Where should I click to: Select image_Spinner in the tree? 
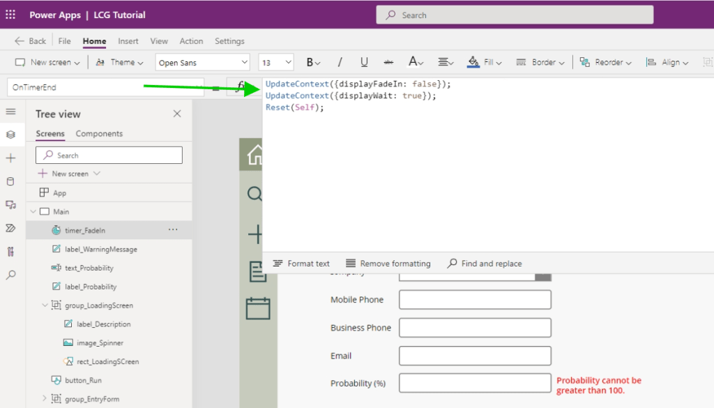point(109,342)
